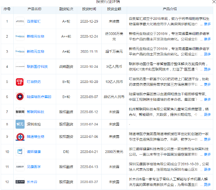Select the 2000万美元 amount cell

(114, 152)
